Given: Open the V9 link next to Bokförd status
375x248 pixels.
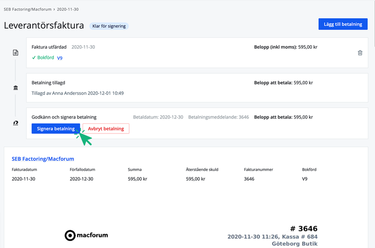Looking at the screenshot, I should (60, 58).
